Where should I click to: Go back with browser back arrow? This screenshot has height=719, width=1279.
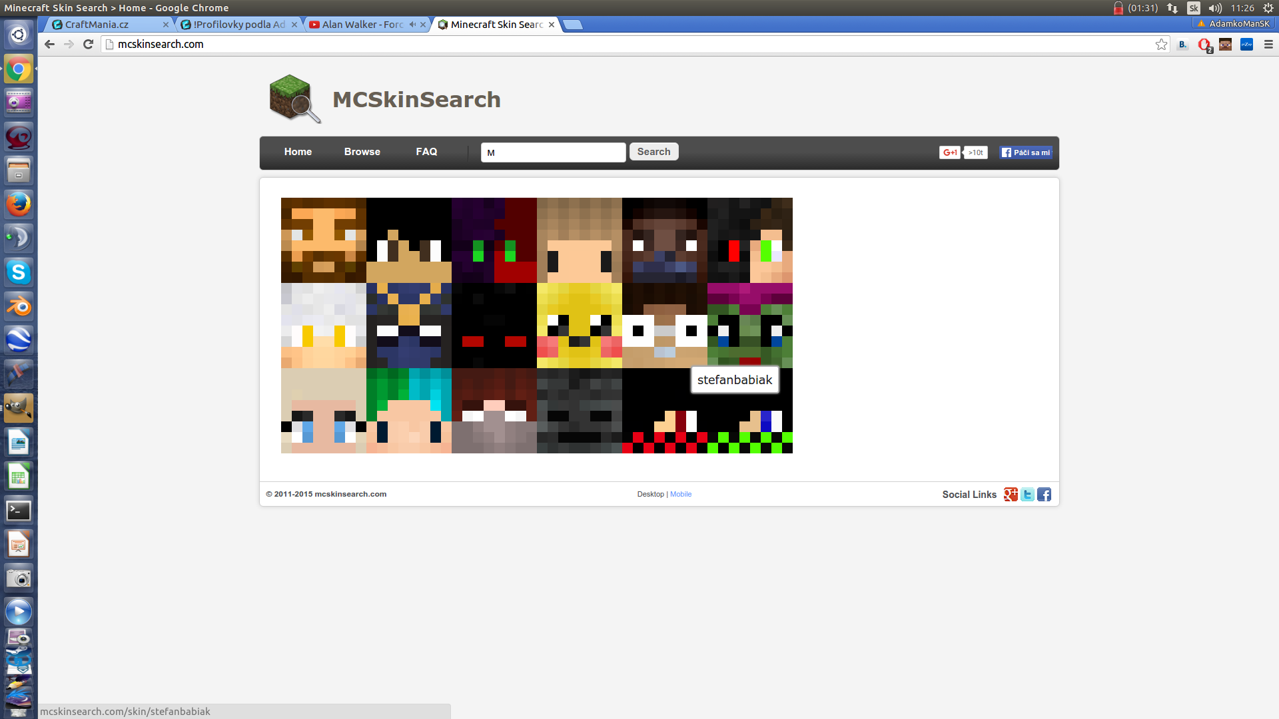click(x=49, y=44)
